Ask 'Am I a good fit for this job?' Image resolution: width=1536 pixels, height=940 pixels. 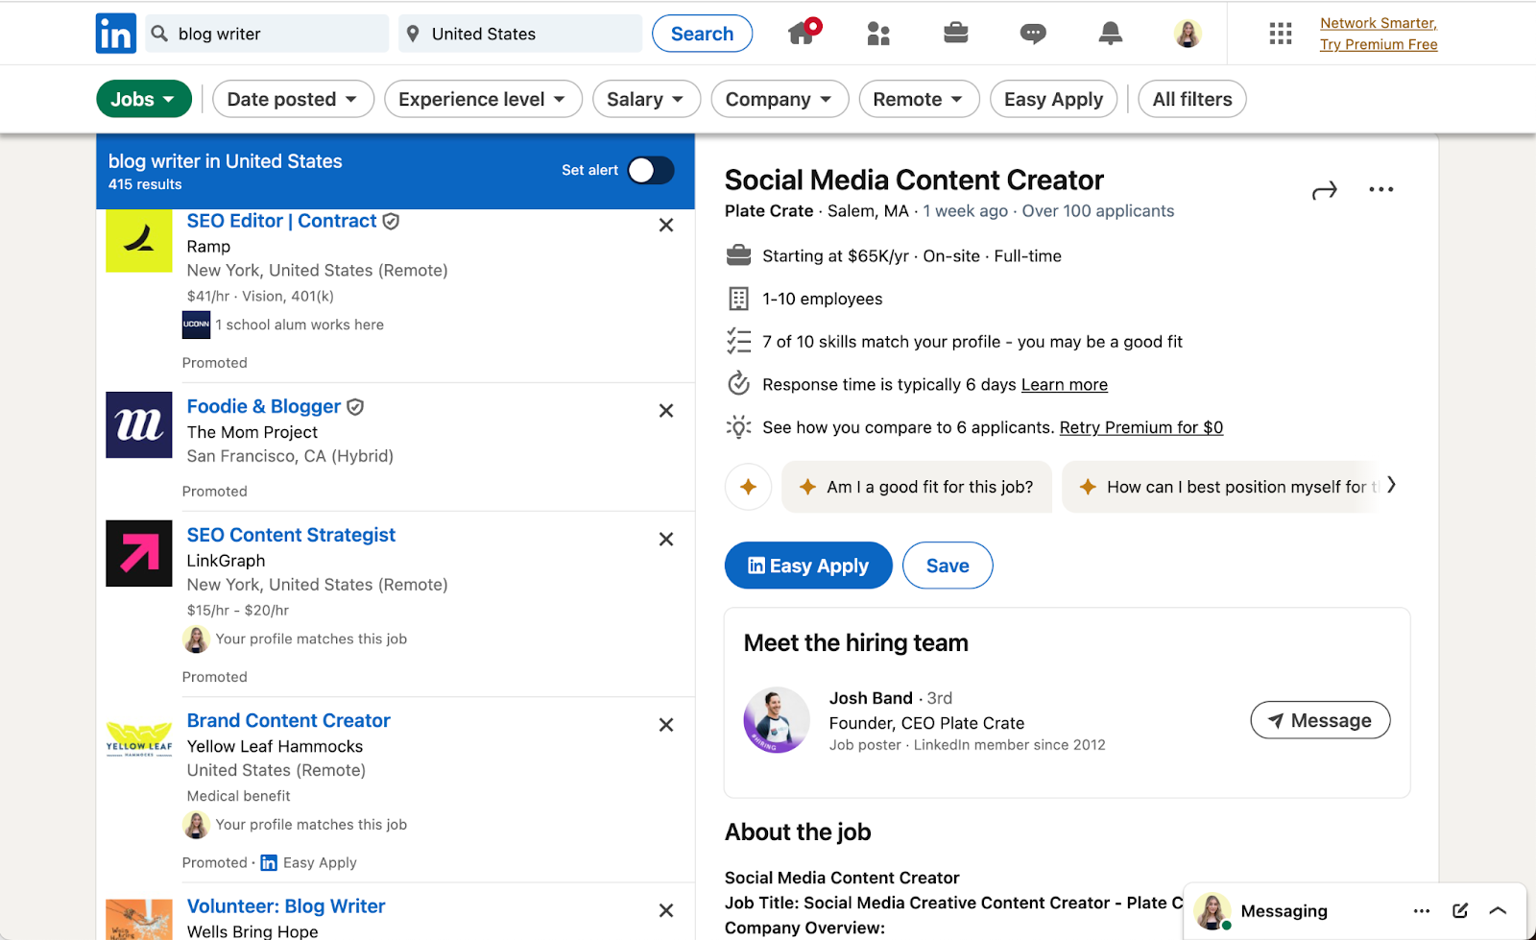pos(917,487)
